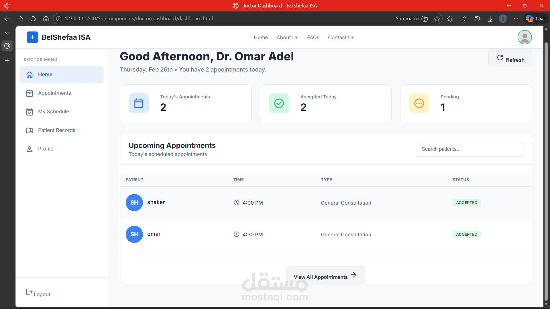Open browser downloads arrow icon
550x309 pixels.
[490, 19]
